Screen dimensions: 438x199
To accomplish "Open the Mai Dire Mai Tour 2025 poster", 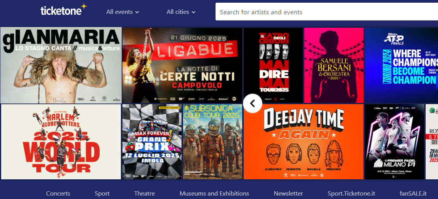I will (273, 65).
